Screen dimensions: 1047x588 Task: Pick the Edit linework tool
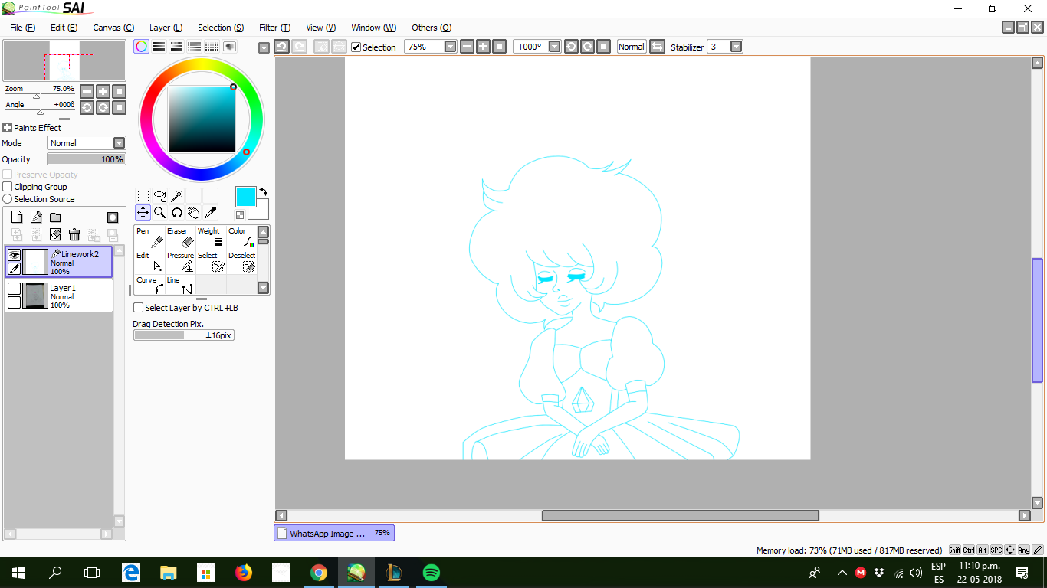click(x=149, y=261)
